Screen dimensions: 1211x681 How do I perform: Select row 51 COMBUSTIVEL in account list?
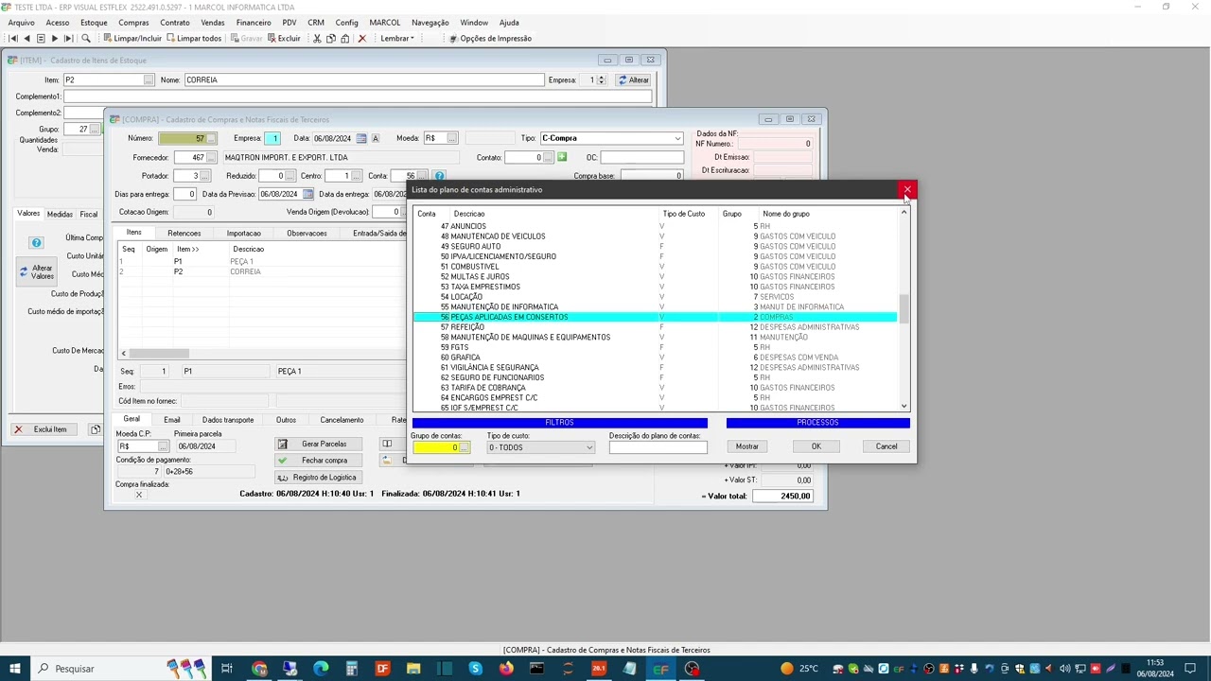click(x=655, y=267)
